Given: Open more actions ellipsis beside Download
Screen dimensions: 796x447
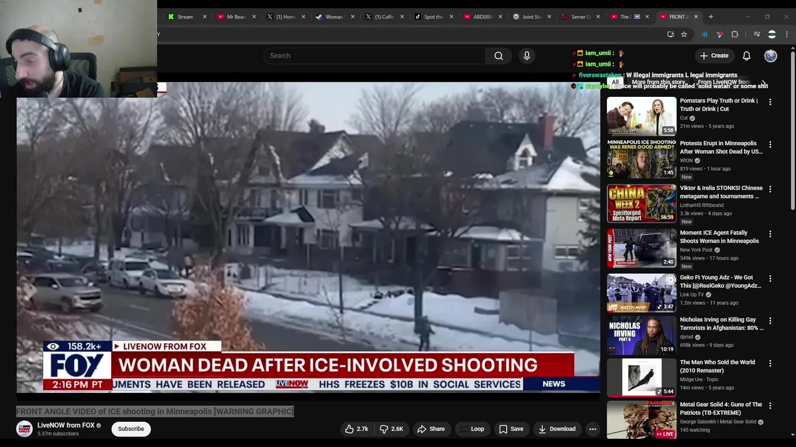Looking at the screenshot, I should point(593,429).
